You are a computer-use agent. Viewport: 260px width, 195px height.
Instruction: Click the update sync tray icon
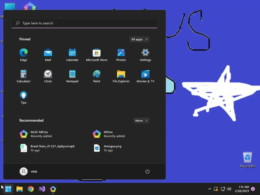[x=216, y=189]
